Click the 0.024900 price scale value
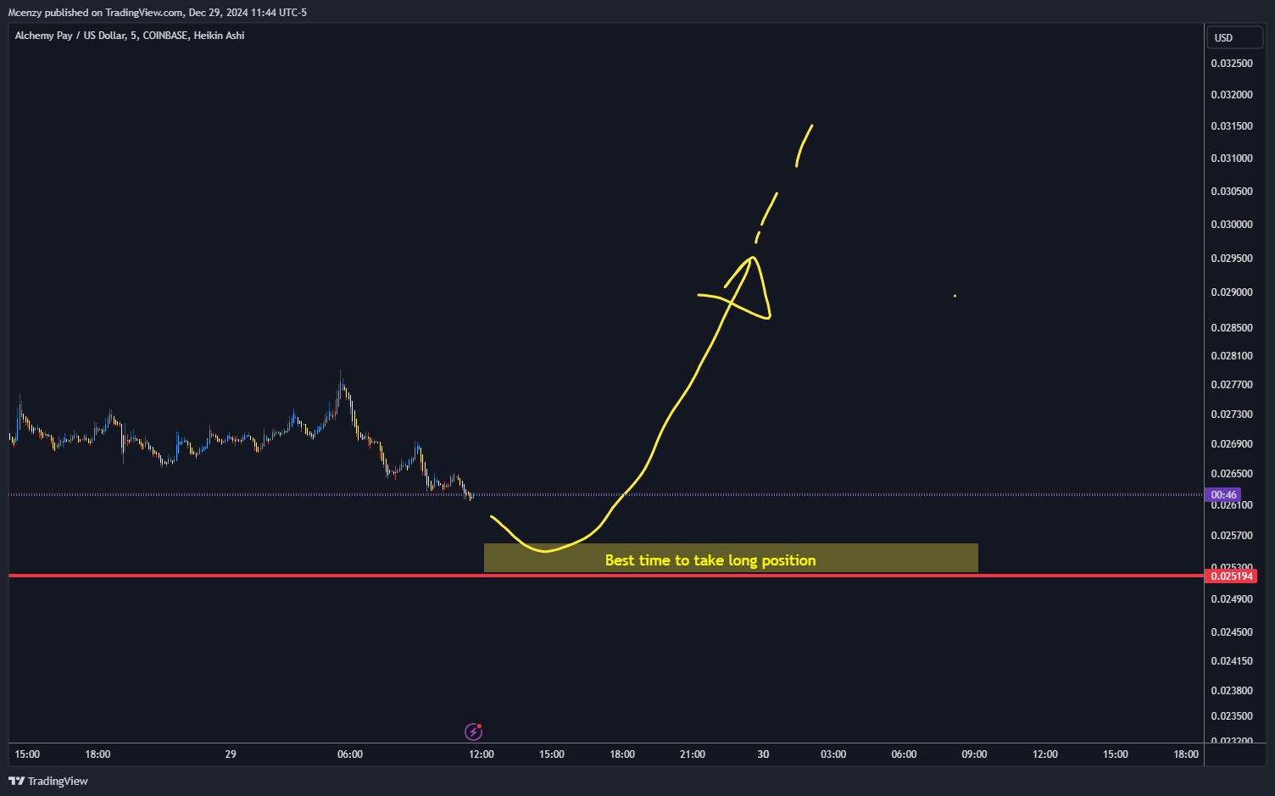The width and height of the screenshot is (1275, 796). point(1232,599)
